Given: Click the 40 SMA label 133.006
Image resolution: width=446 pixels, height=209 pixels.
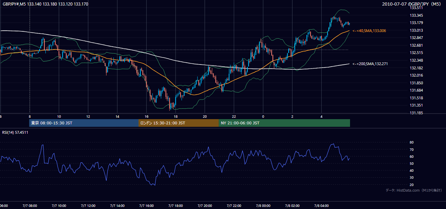Looking at the screenshot, I should point(369,31).
